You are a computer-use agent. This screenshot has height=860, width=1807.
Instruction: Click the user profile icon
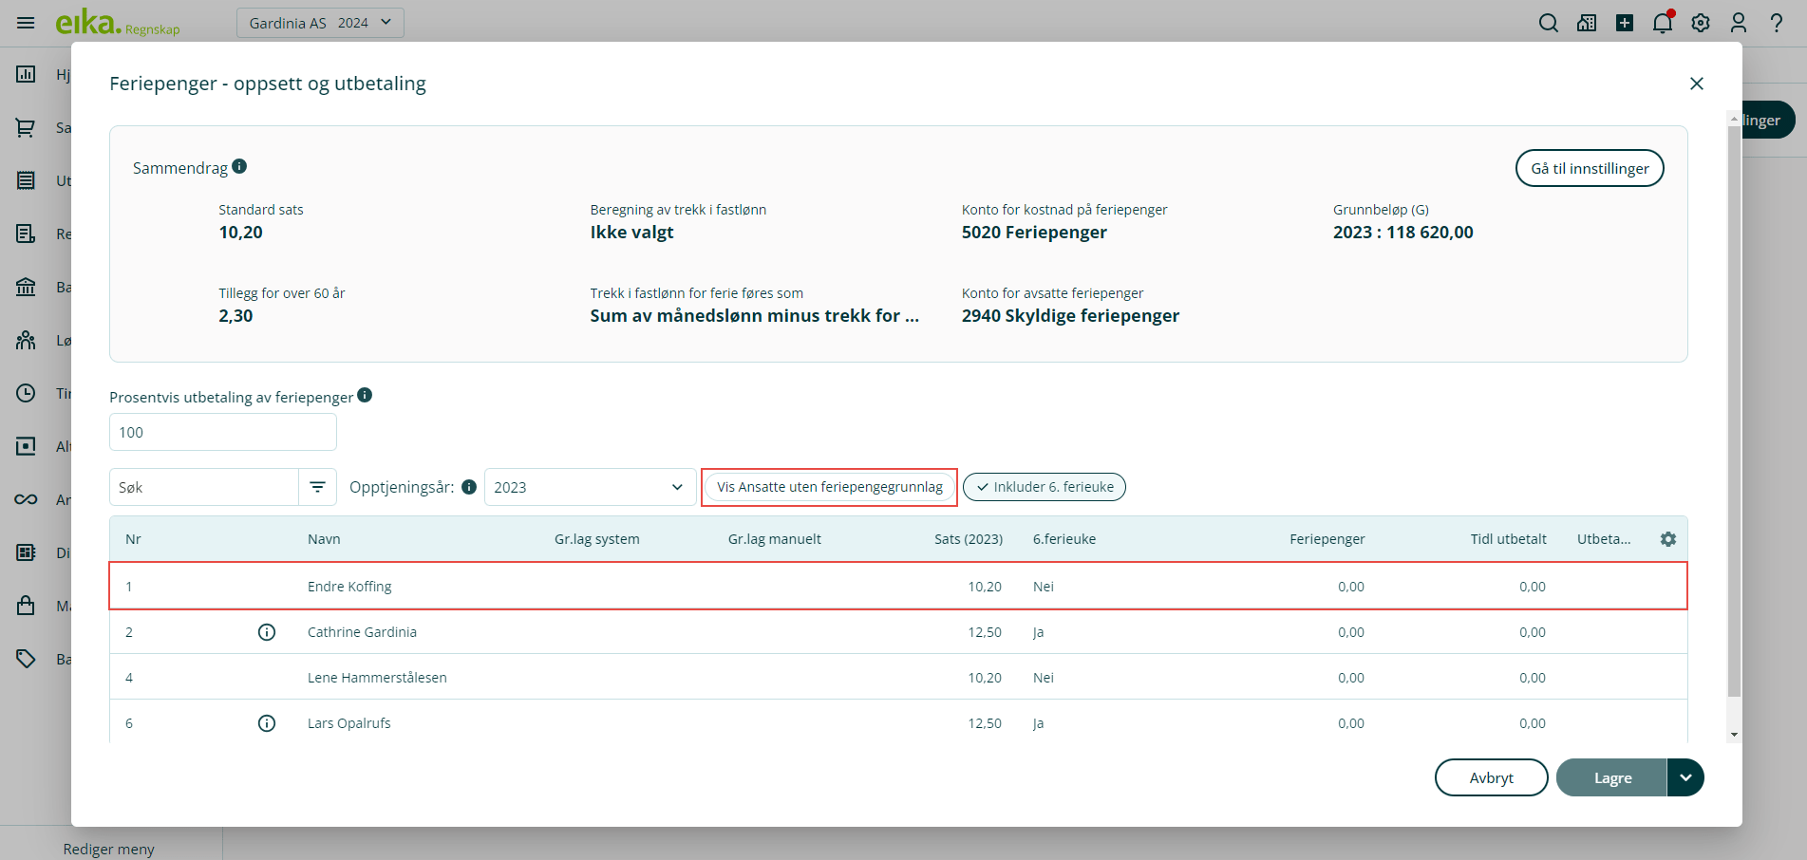[x=1738, y=23]
